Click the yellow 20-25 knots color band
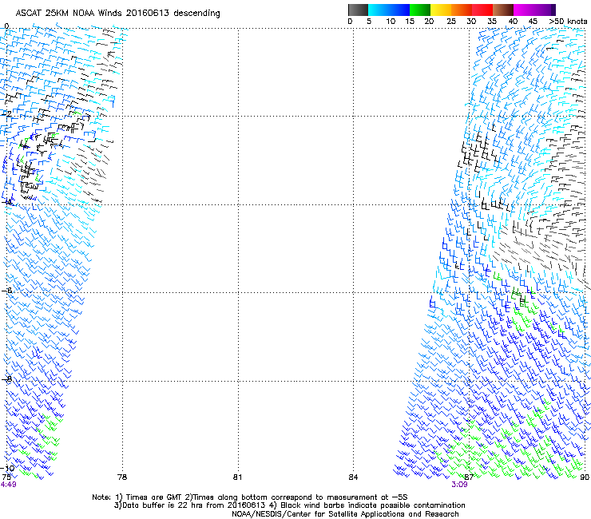The image size is (591, 519). (441, 10)
